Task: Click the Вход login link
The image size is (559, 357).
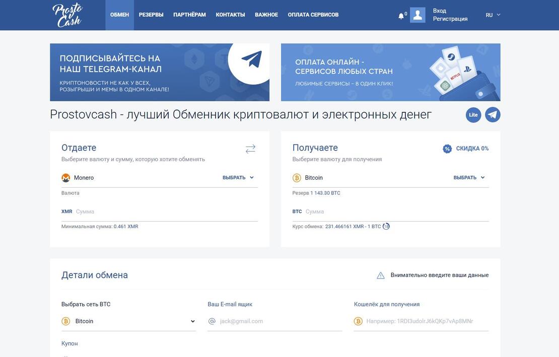Action: click(x=439, y=11)
